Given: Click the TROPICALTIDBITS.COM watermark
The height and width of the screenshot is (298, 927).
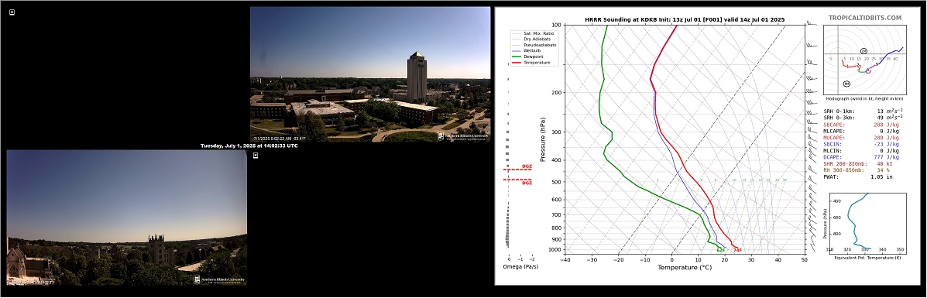Looking at the screenshot, I should click(x=865, y=19).
